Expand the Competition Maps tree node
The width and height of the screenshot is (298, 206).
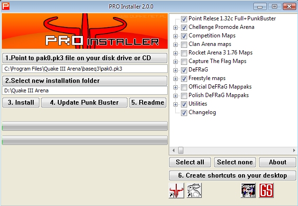tap(175, 36)
